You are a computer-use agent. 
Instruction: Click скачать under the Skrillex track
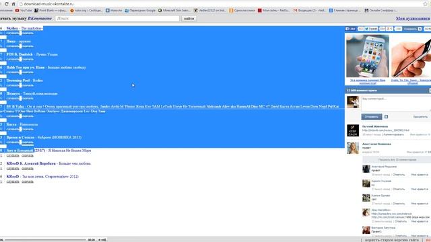click(x=28, y=33)
